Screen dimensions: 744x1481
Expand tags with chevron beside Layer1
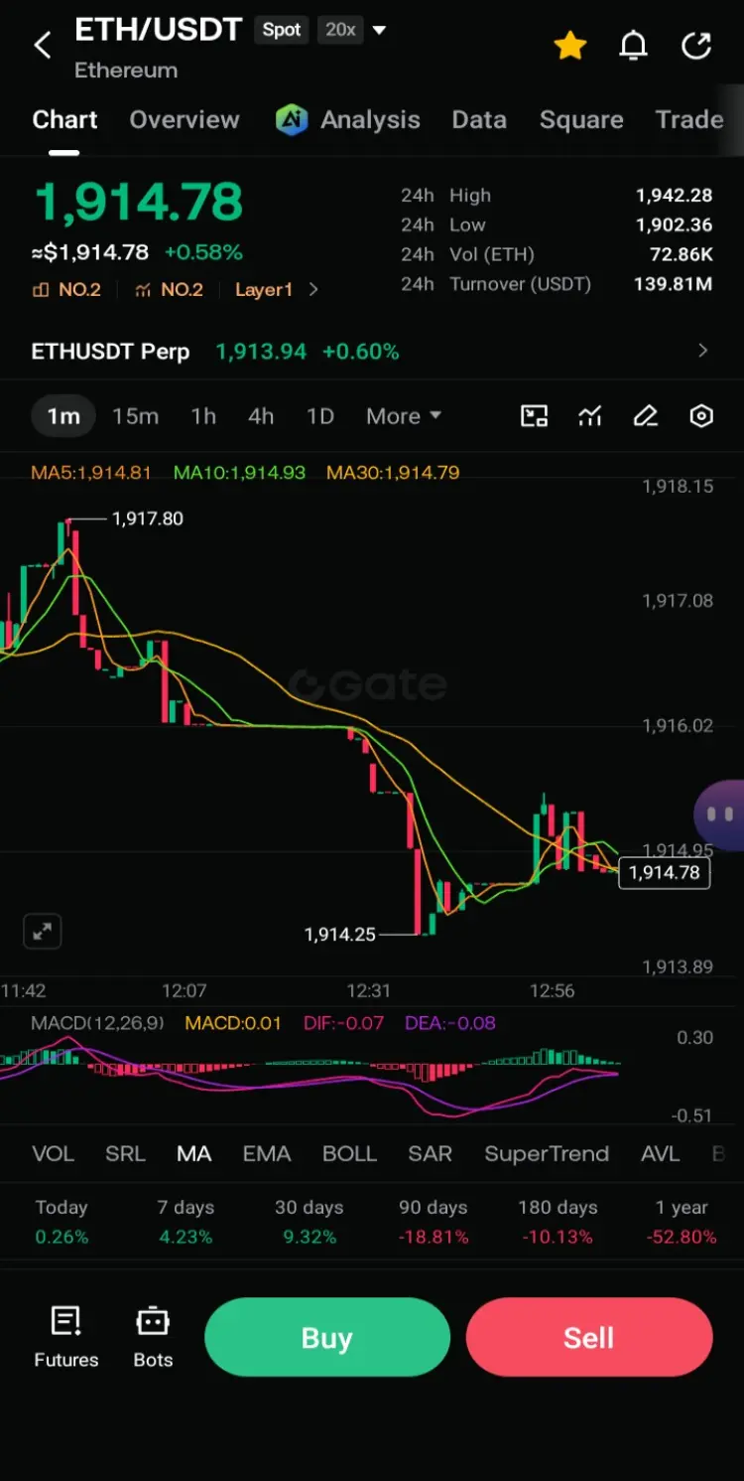coord(313,290)
